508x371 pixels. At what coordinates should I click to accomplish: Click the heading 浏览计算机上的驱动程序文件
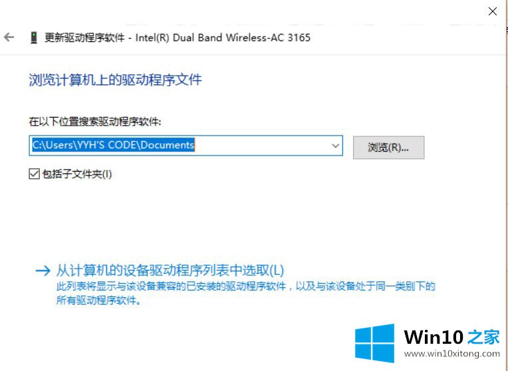click(x=115, y=80)
